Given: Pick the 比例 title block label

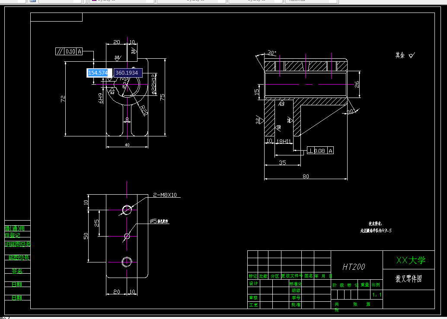Looking at the screenshot, I should (x=376, y=284).
